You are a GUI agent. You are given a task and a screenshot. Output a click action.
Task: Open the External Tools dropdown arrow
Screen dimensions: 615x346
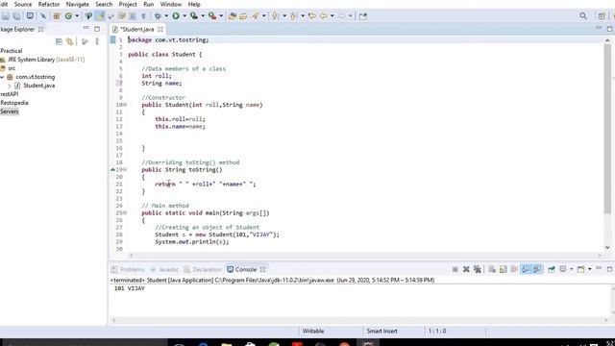tap(221, 16)
